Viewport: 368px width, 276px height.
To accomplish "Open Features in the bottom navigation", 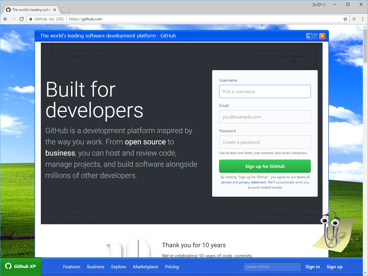I will pos(72,267).
